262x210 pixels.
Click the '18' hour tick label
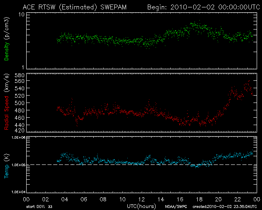coord(199,199)
